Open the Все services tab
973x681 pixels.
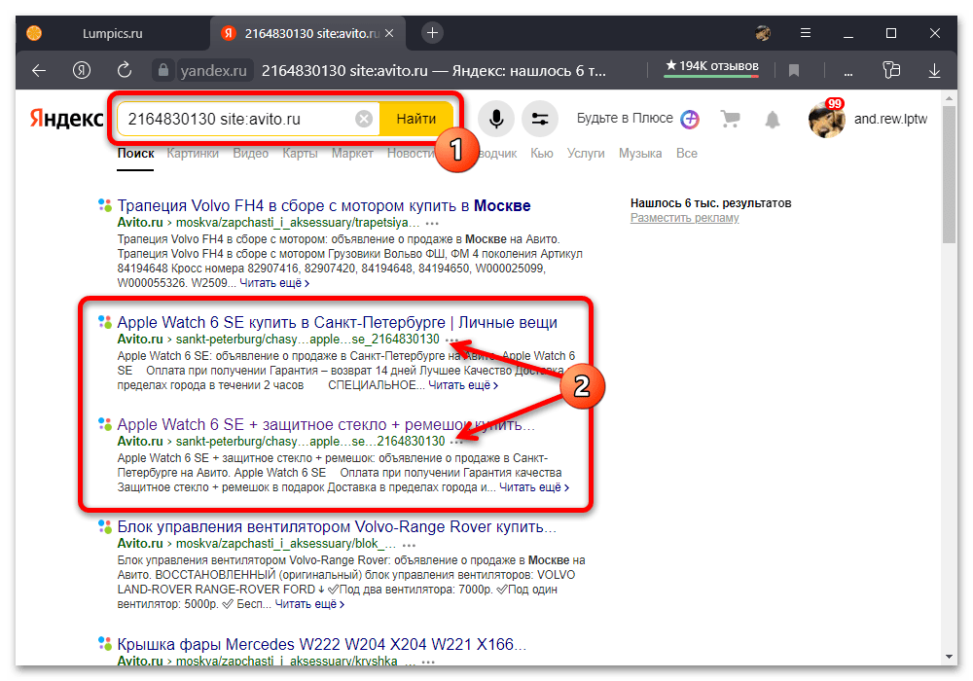(686, 153)
